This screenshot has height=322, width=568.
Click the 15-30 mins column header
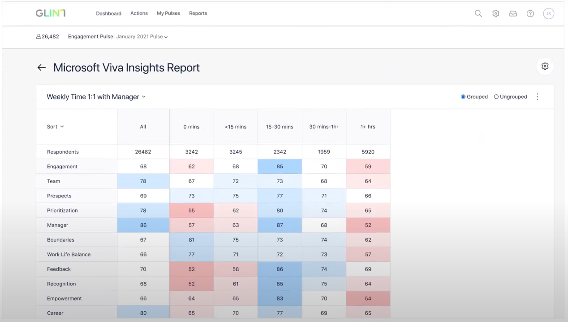pos(280,126)
